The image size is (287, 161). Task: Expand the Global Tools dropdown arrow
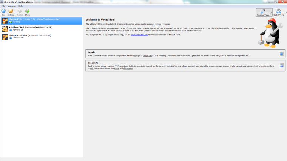pos(286,12)
